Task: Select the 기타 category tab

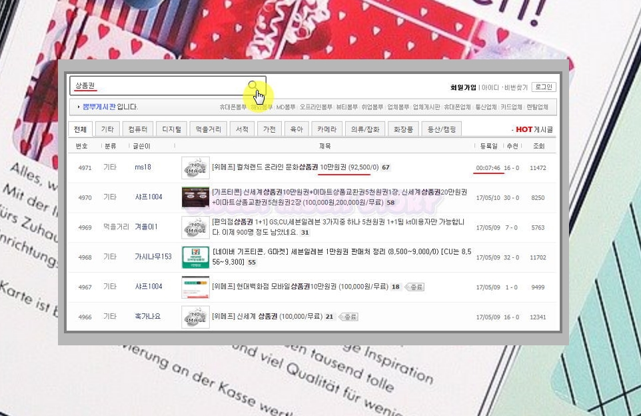Action: 107,129
